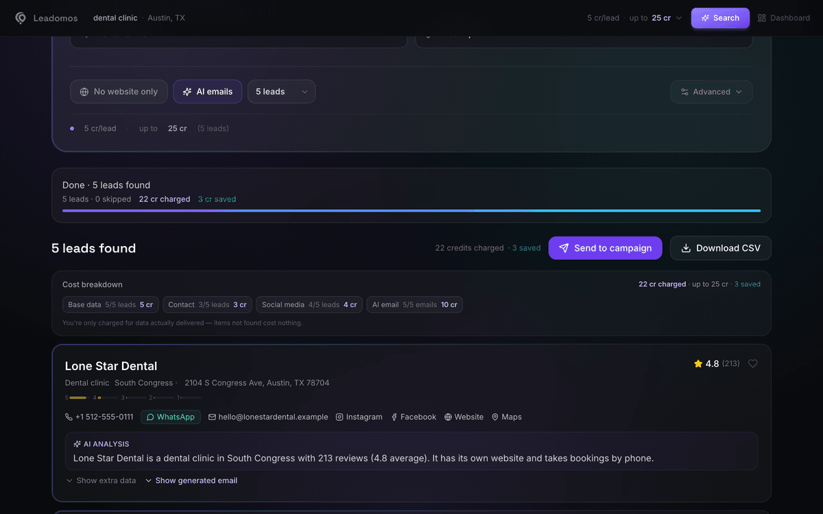Image resolution: width=823 pixels, height=514 pixels.
Task: Expand Show extra data
Action: point(101,480)
